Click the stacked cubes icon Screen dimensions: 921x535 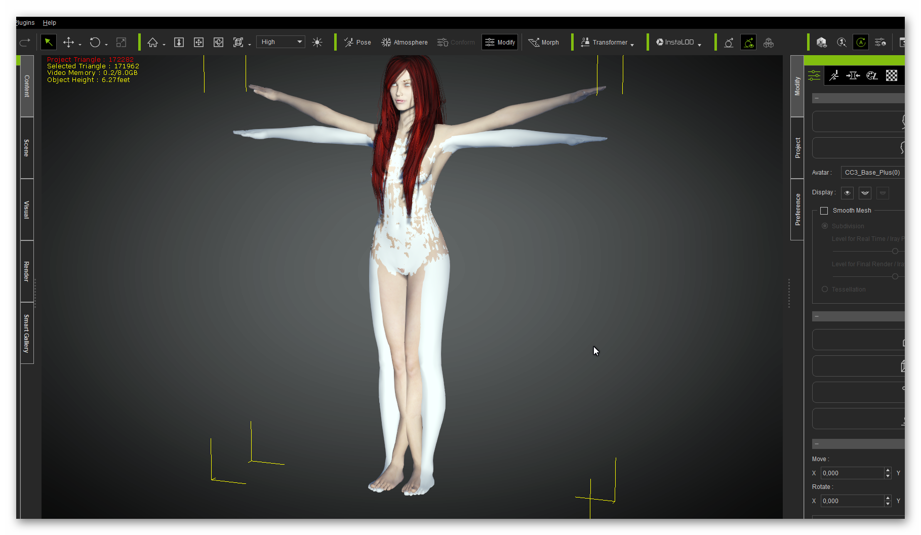(x=769, y=43)
